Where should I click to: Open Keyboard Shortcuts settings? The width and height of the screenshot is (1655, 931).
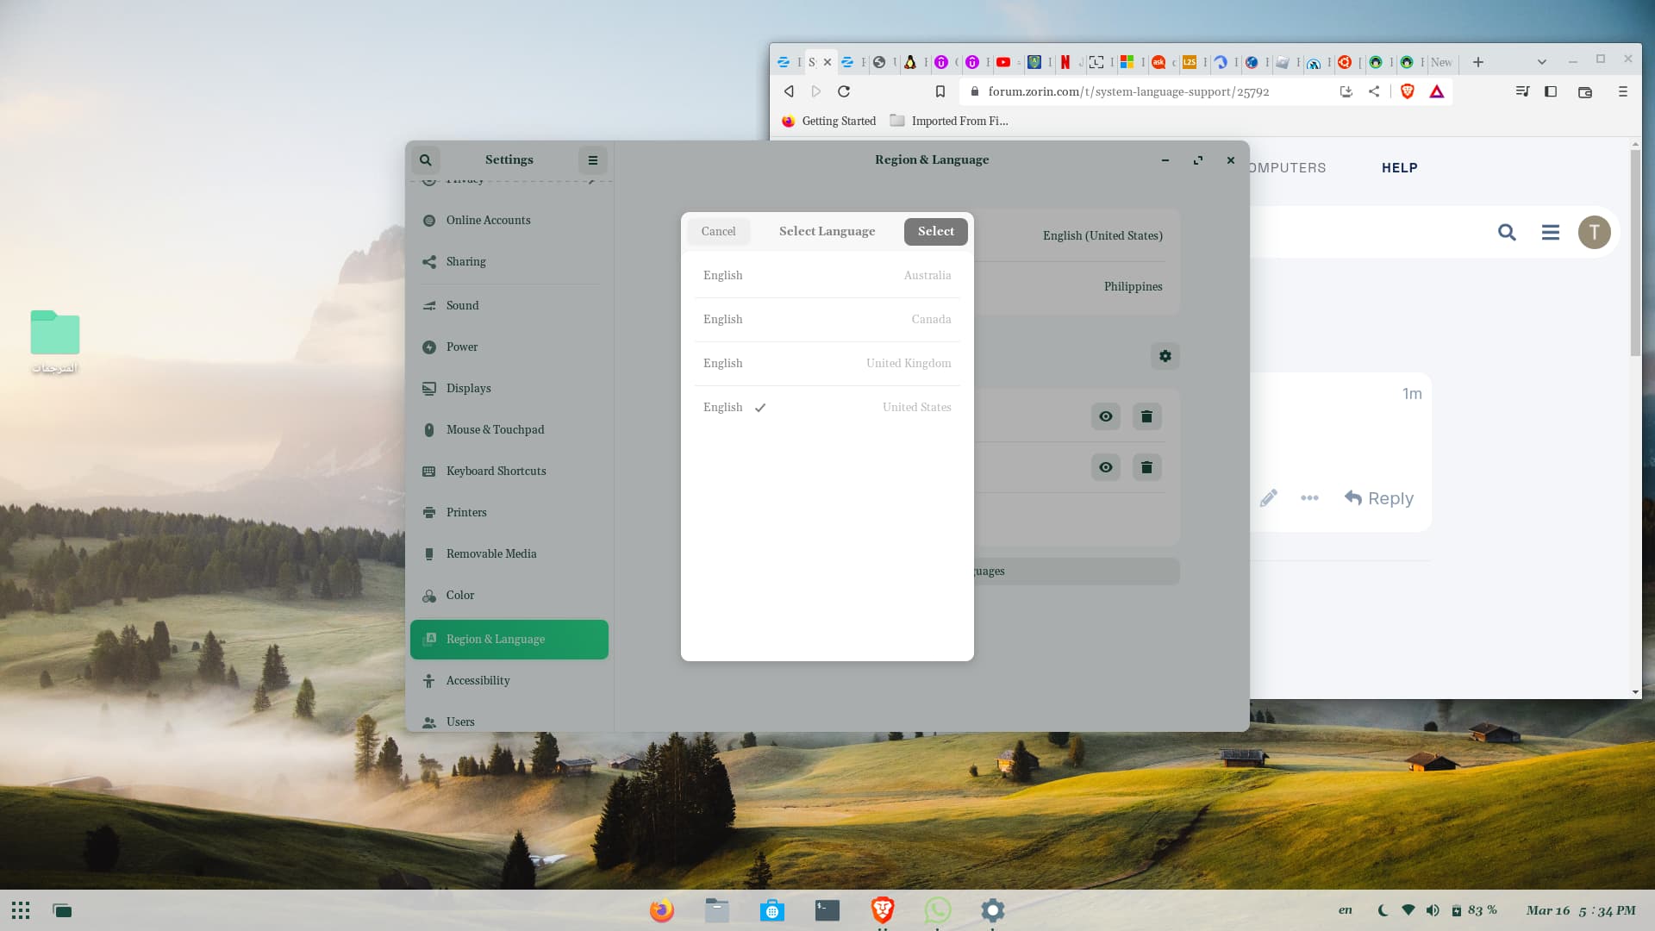click(509, 472)
